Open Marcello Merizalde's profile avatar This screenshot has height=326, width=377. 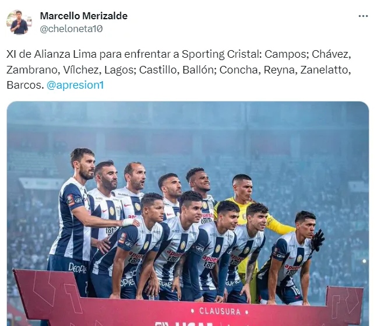click(x=19, y=22)
